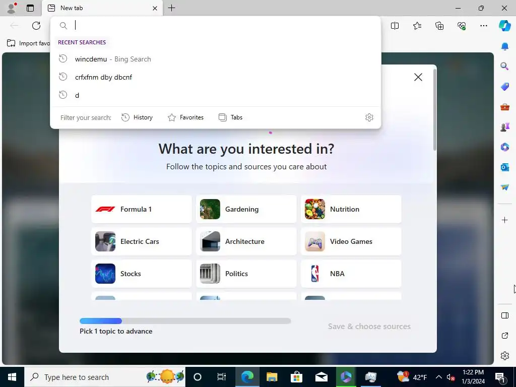Refresh the current page

tap(36, 26)
